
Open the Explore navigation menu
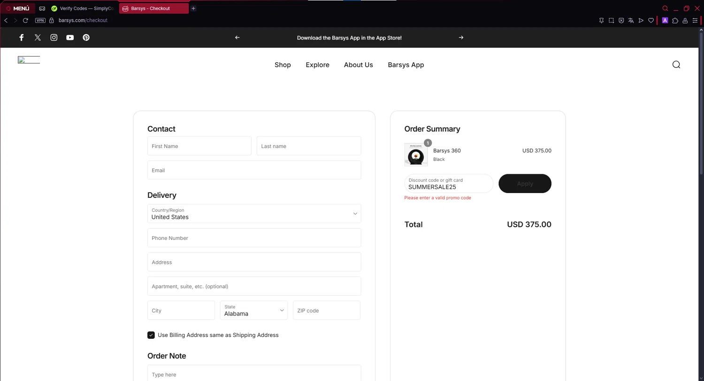pos(317,65)
